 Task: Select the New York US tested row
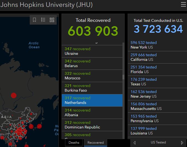click(157, 45)
